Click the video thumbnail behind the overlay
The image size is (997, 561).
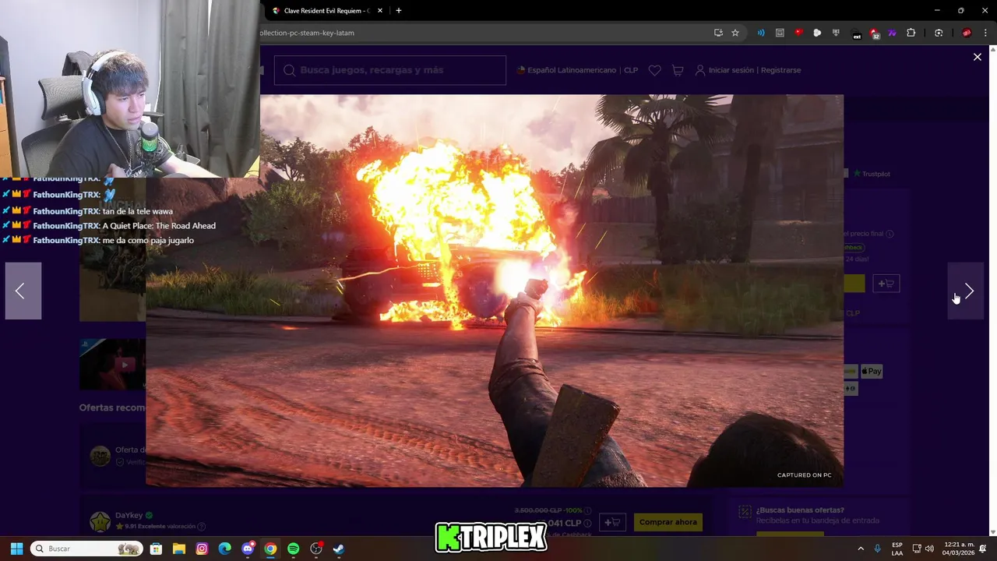[x=113, y=364]
